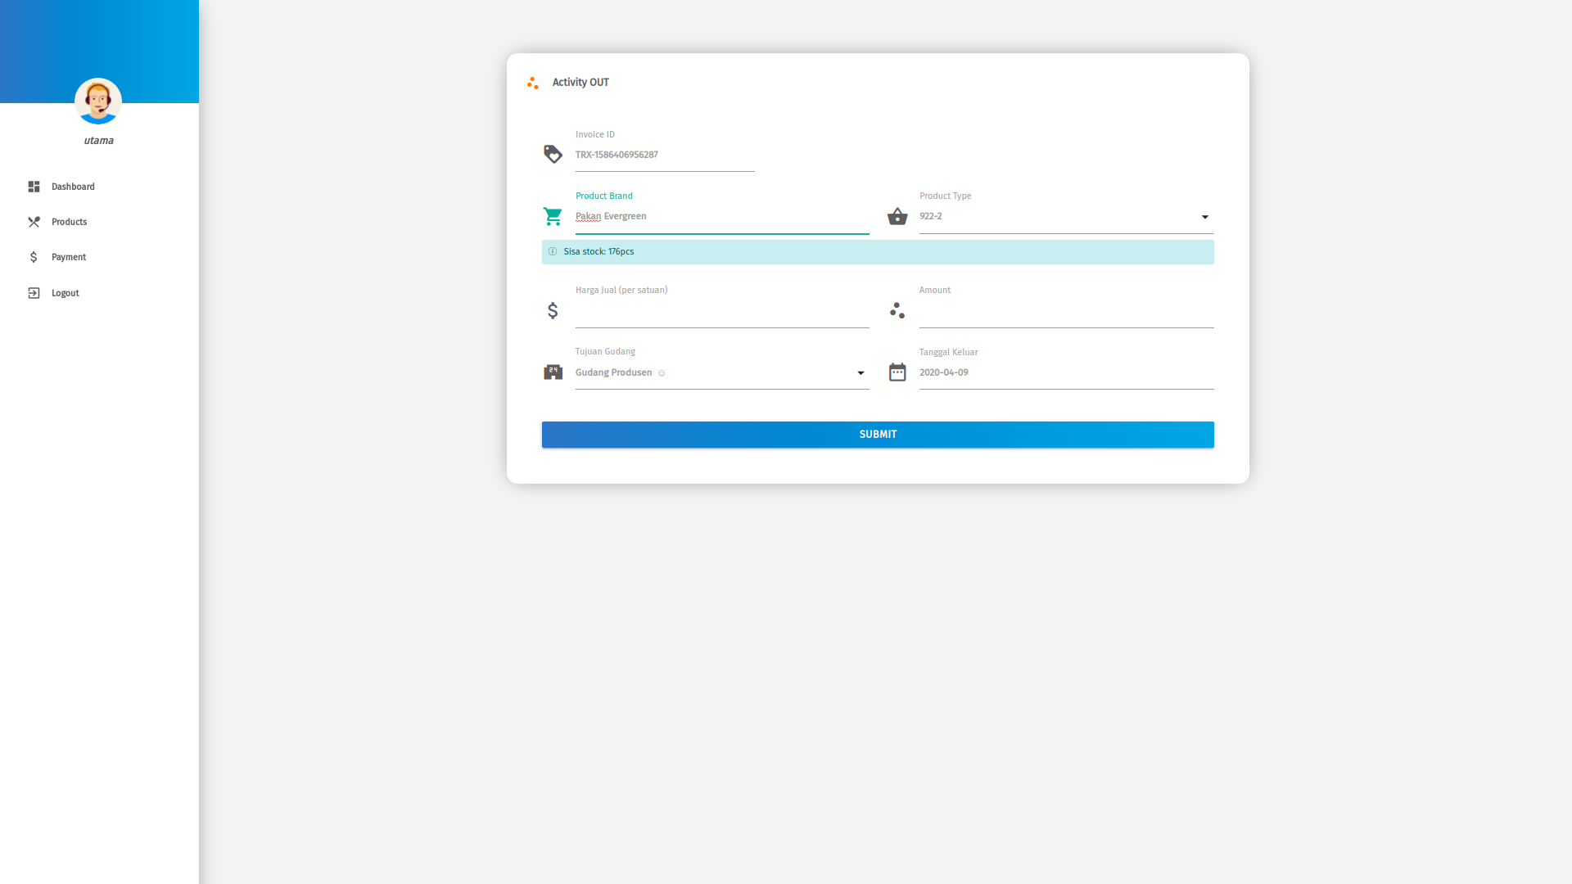This screenshot has width=1572, height=884.
Task: Click the calendar icon beside Tanggal Keluar
Action: click(x=897, y=372)
